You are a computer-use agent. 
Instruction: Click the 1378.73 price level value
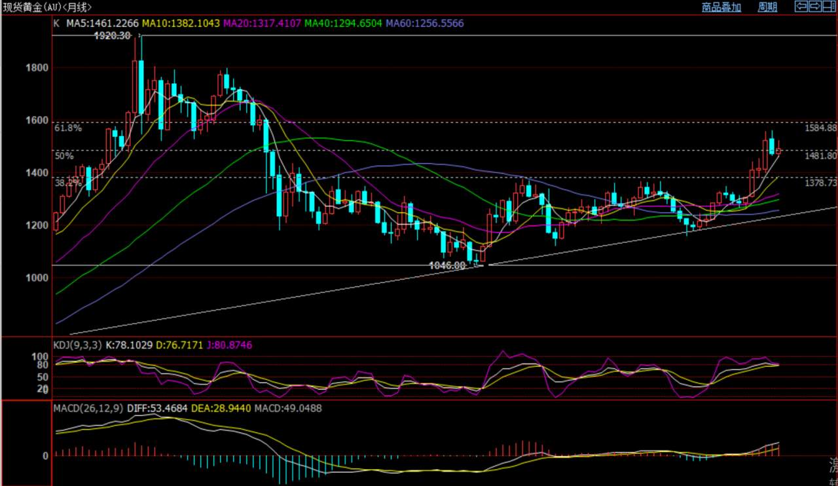(821, 183)
